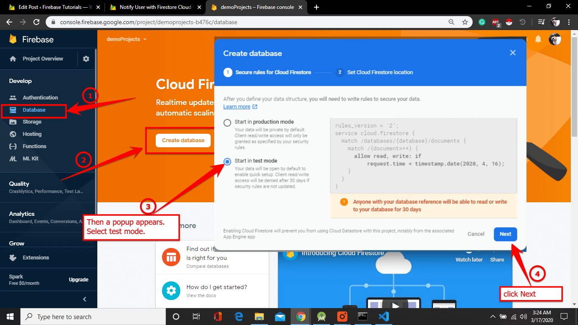Open Functions in the sidebar
578x325 pixels.
coord(34,146)
